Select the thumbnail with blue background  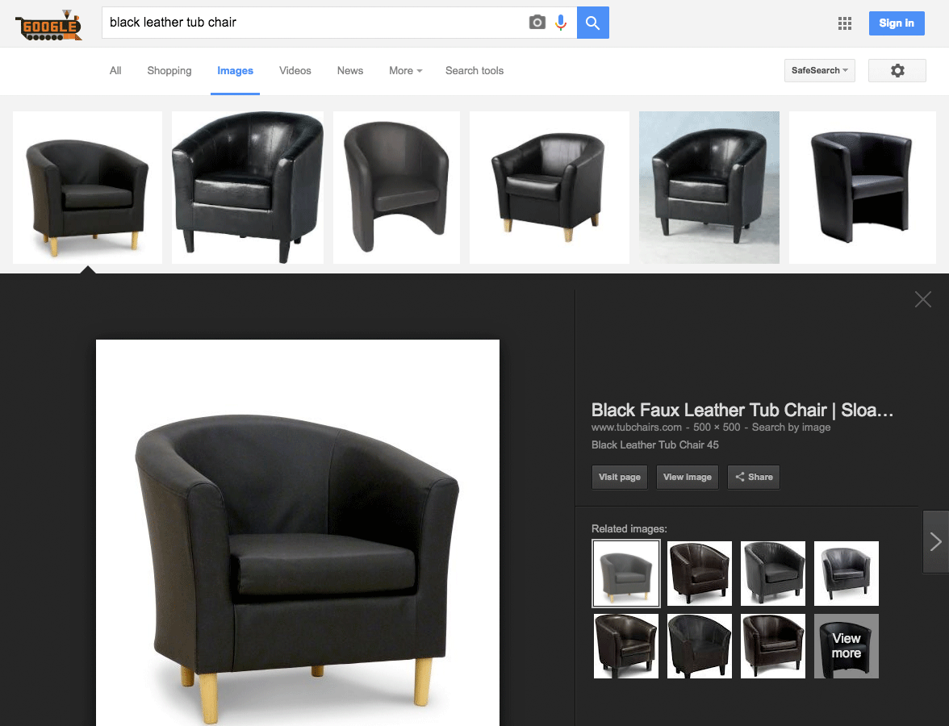(x=709, y=187)
